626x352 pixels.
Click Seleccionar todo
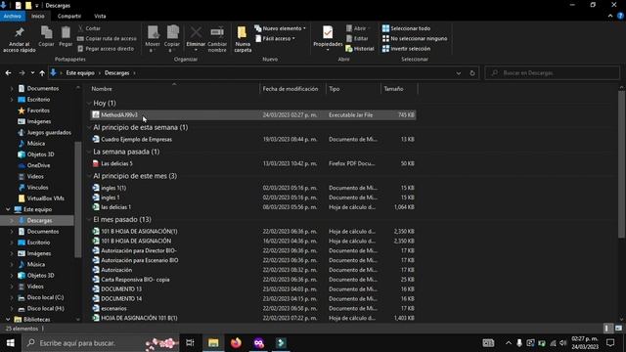pyautogui.click(x=407, y=28)
